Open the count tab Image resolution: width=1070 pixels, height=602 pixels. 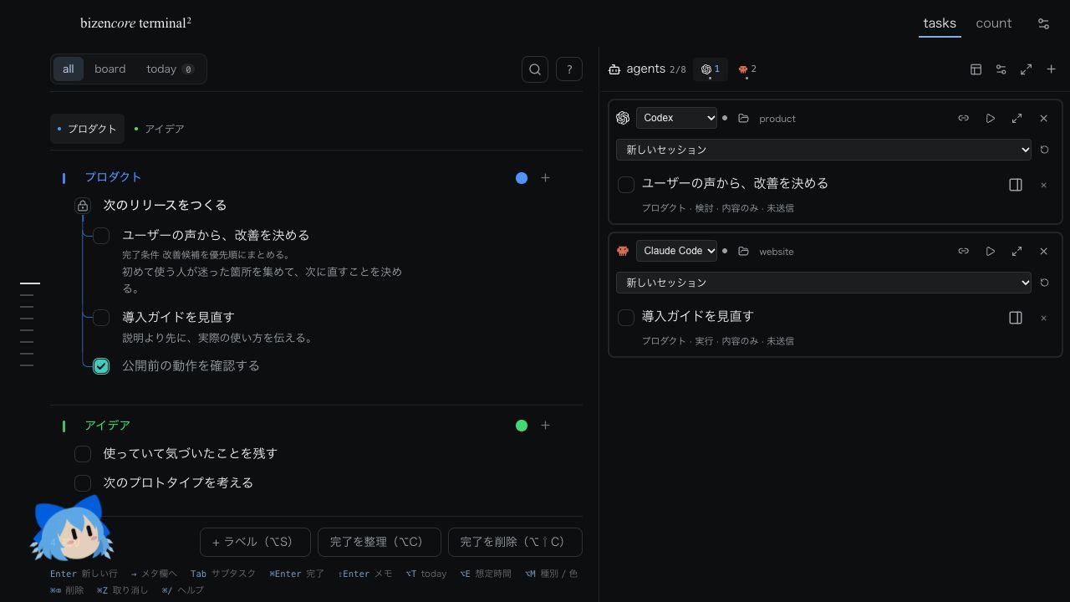(x=994, y=23)
